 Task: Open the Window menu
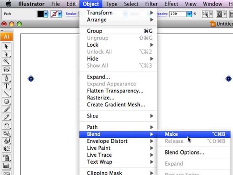click(x=212, y=4)
